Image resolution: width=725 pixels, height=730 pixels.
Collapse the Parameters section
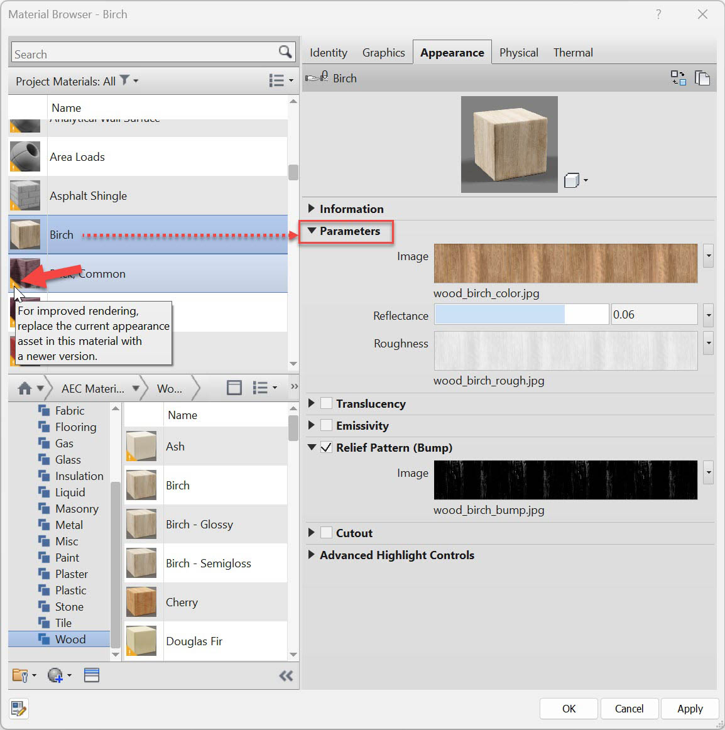pyautogui.click(x=312, y=231)
